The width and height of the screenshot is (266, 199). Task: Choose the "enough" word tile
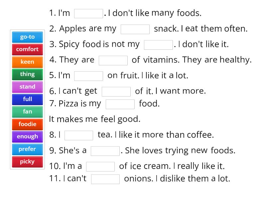point(27,137)
